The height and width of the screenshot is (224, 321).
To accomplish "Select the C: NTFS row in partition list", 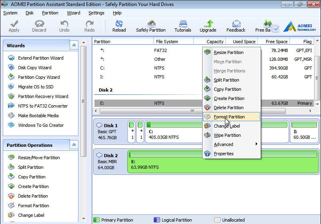I will click(x=204, y=68).
